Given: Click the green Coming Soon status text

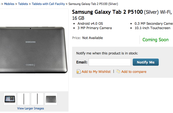Looking at the screenshot, I should click(x=155, y=40).
